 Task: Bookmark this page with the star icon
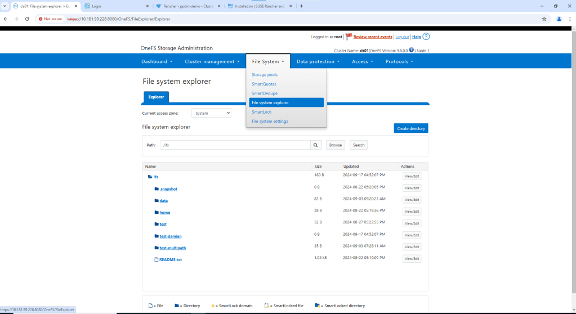click(x=544, y=19)
